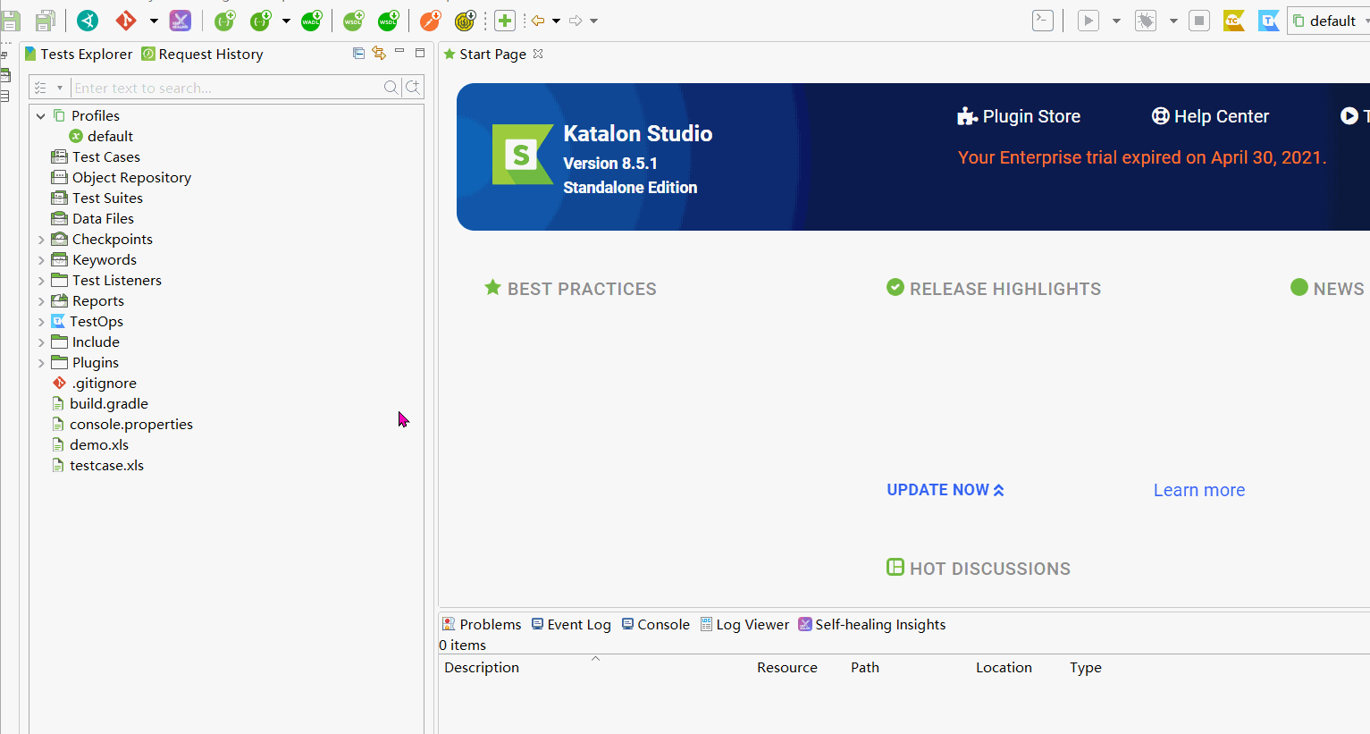Expand the Test Listeners folder
The height and width of the screenshot is (734, 1370).
pos(41,281)
